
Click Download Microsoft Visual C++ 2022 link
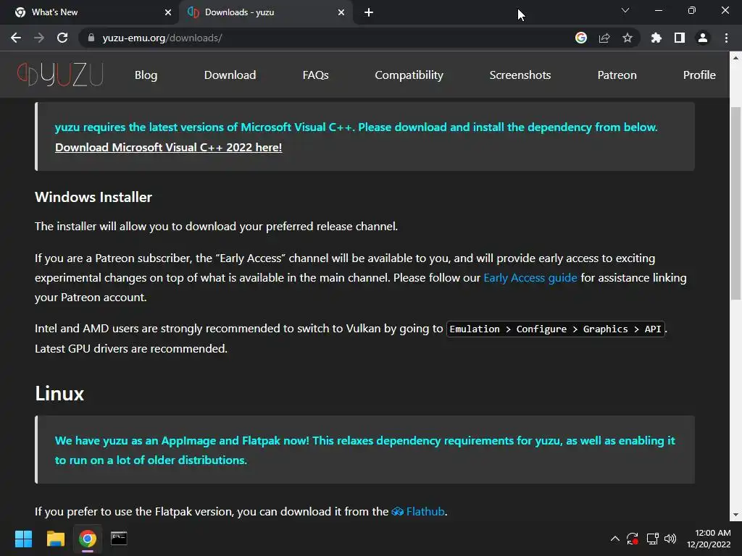tap(168, 148)
